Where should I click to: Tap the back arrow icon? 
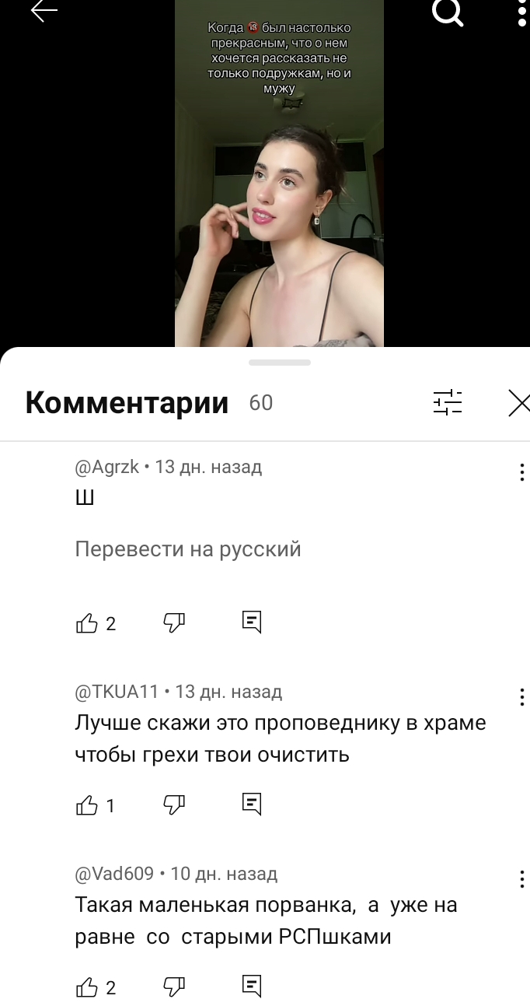(44, 11)
